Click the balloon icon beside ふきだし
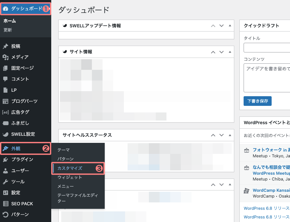The height and width of the screenshot is (222, 290). point(5,123)
